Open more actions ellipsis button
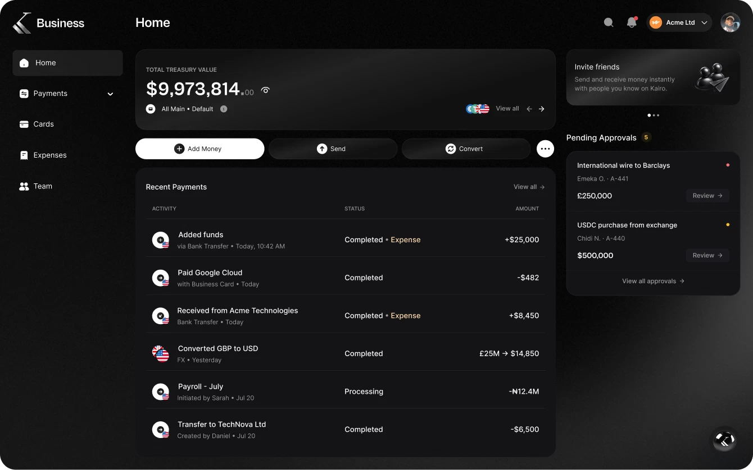The image size is (753, 470). (x=545, y=149)
